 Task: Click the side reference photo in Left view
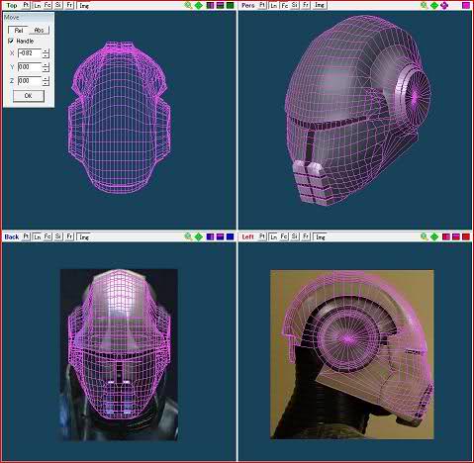click(x=352, y=354)
